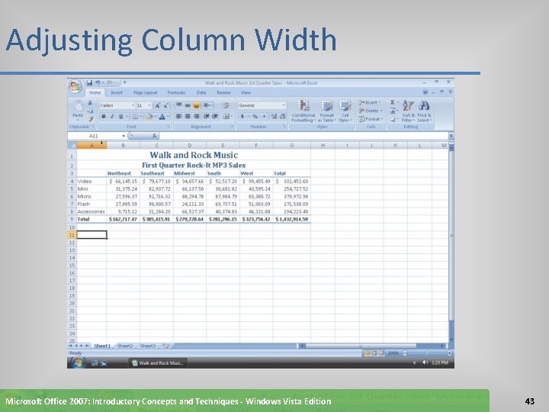Open Cell Styles gallery

pos(345,111)
